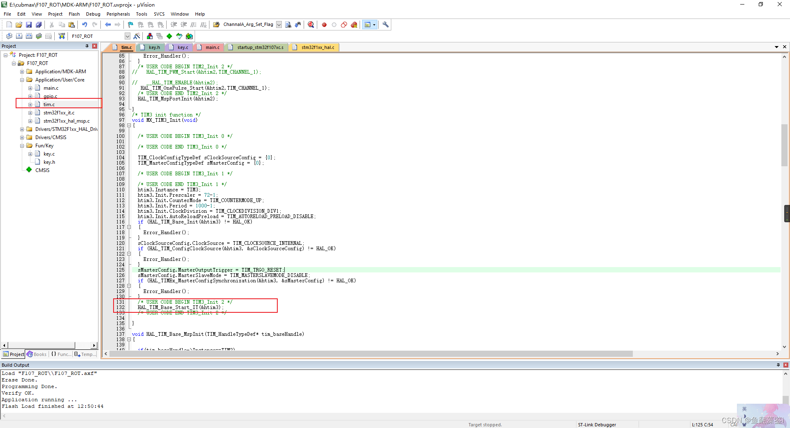
Task: Expand the Drivers/CMSIS folder
Action: tap(22, 137)
